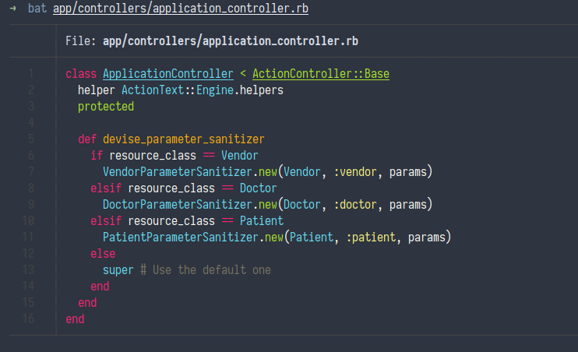This screenshot has width=578, height=352.
Task: Click the 'super' keyword
Action: tap(118, 270)
